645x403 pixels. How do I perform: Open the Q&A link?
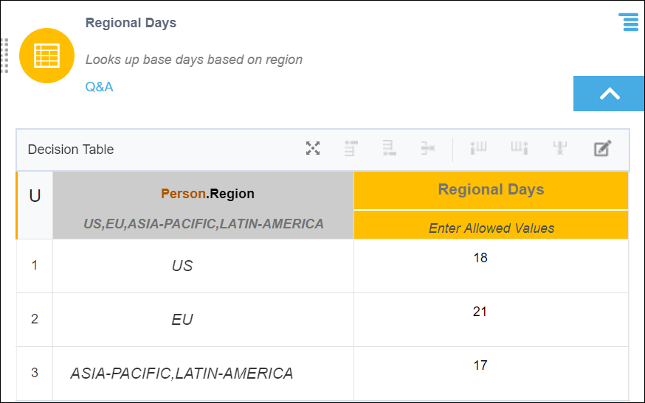point(99,87)
